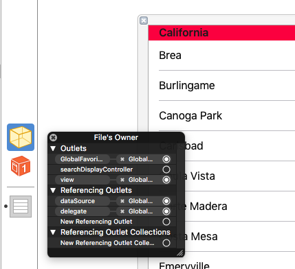Collapse Referencing Outlet Collections section
The width and height of the screenshot is (295, 269).
point(53,232)
